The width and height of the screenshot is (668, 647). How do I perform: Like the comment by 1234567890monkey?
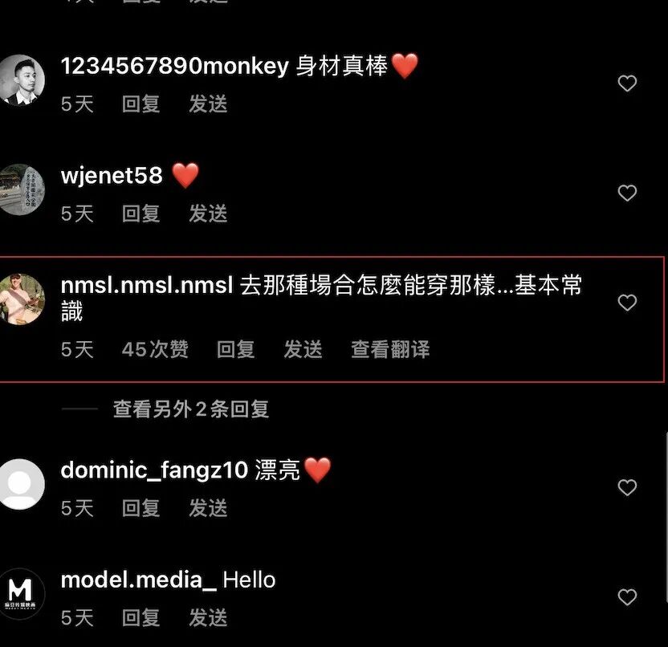[x=627, y=83]
